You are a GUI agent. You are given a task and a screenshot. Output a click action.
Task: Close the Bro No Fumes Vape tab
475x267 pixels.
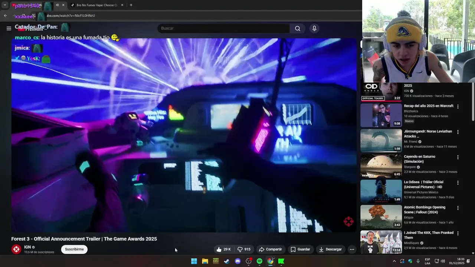[x=122, y=5]
